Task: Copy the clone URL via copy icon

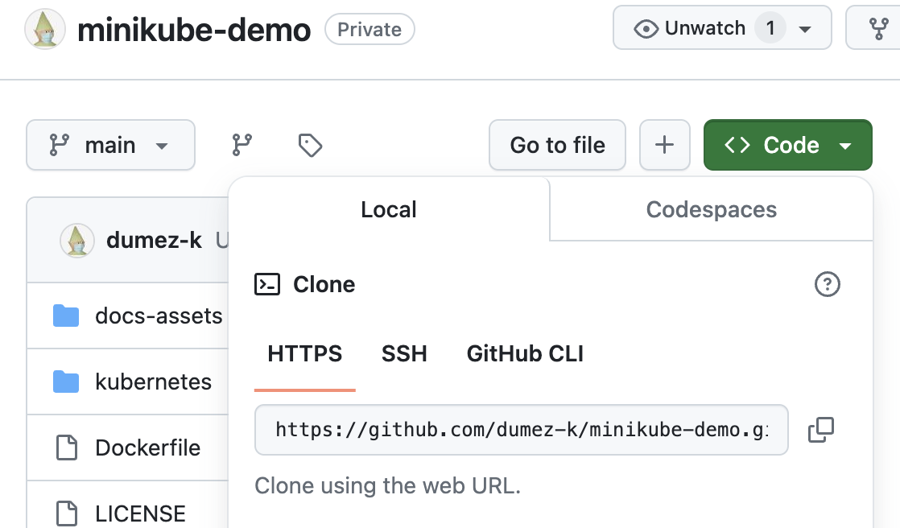Action: (x=822, y=430)
